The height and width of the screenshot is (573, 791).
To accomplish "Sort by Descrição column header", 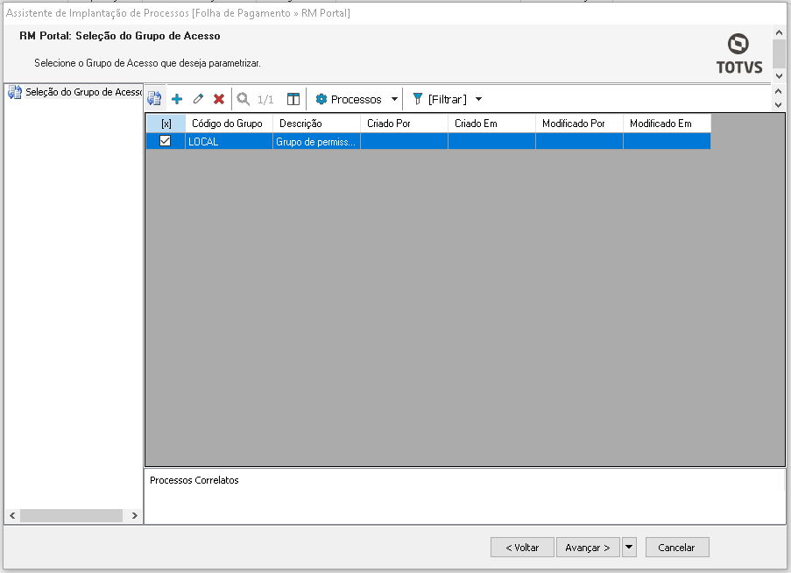I will [x=316, y=124].
